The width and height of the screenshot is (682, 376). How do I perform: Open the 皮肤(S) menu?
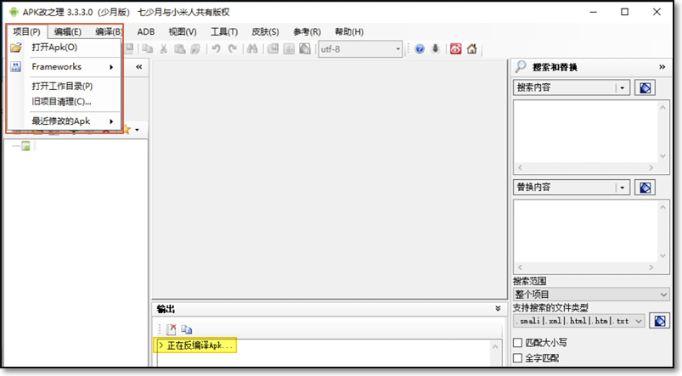(x=265, y=31)
